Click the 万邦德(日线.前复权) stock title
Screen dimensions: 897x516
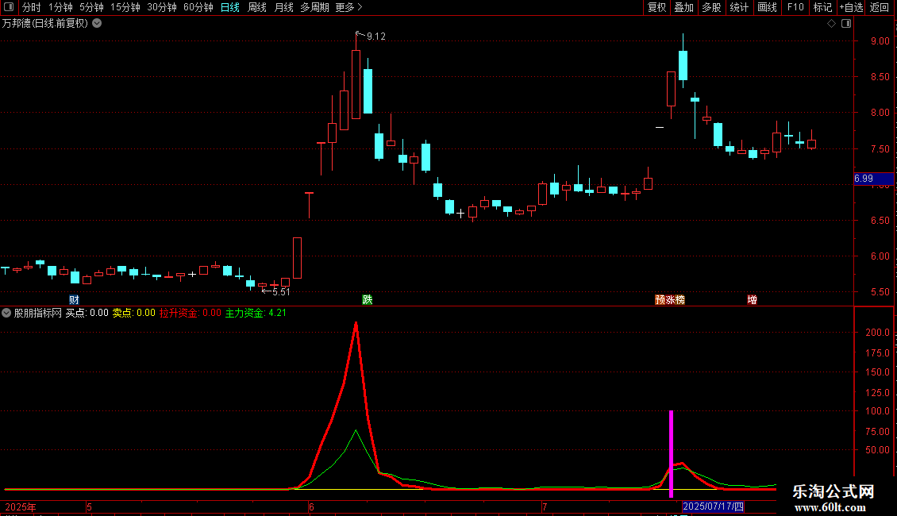pyautogui.click(x=45, y=24)
